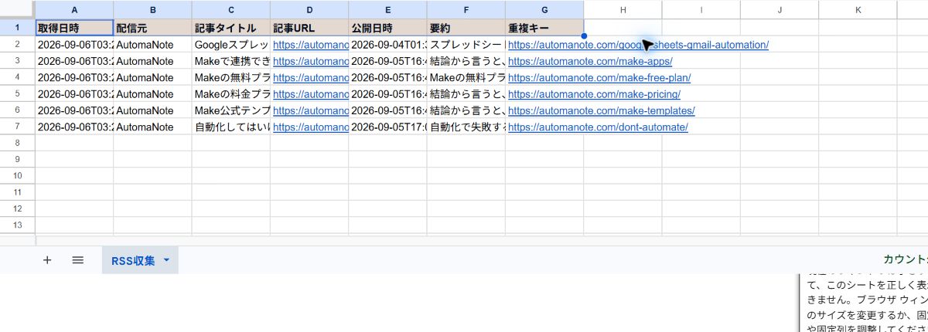Click the 要約 header cell

[466, 29]
